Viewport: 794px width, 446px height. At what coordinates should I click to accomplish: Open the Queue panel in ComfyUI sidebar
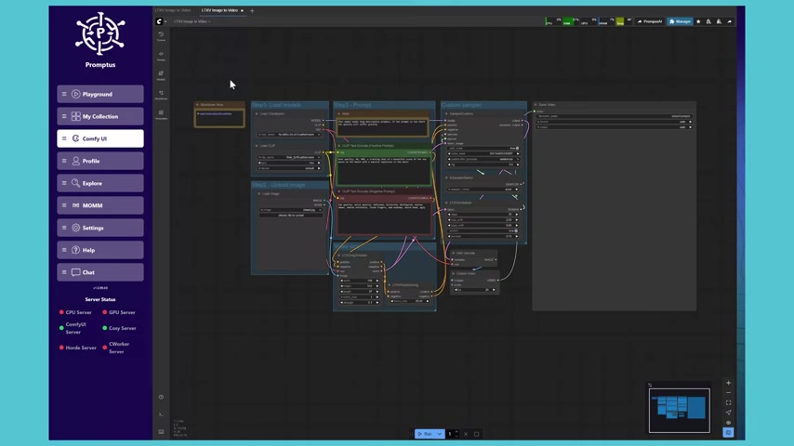tap(161, 36)
